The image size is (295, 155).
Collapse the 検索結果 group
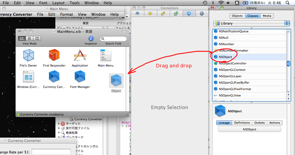59,133
